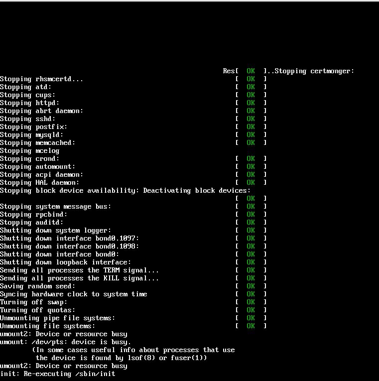Click 'Stopping system message bus:' line

click(x=55, y=207)
